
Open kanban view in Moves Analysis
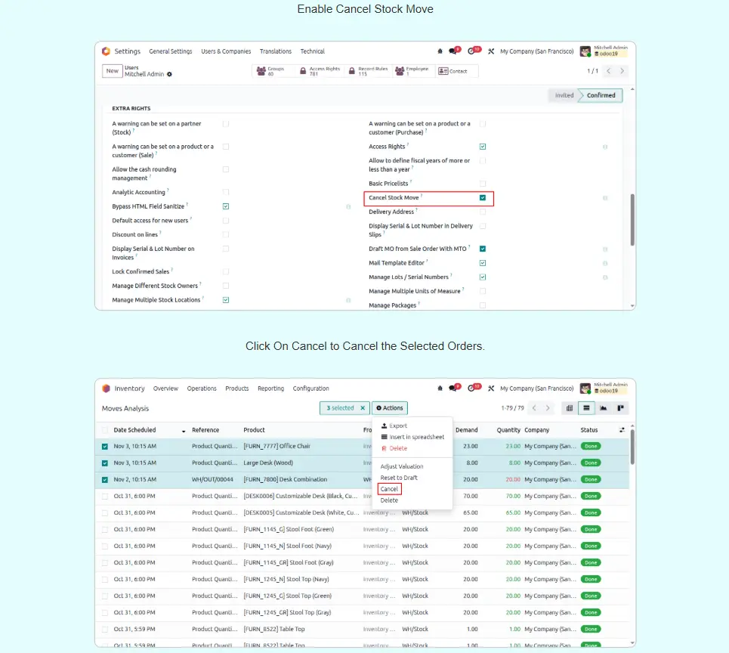click(x=620, y=408)
